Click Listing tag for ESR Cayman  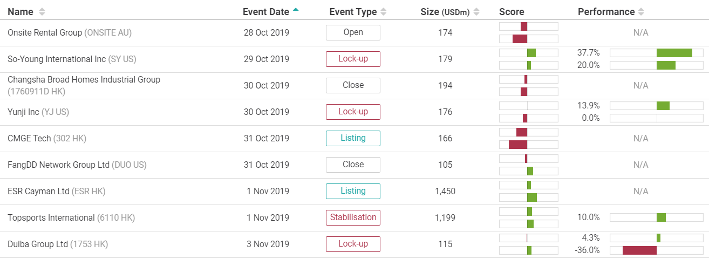pyautogui.click(x=353, y=191)
